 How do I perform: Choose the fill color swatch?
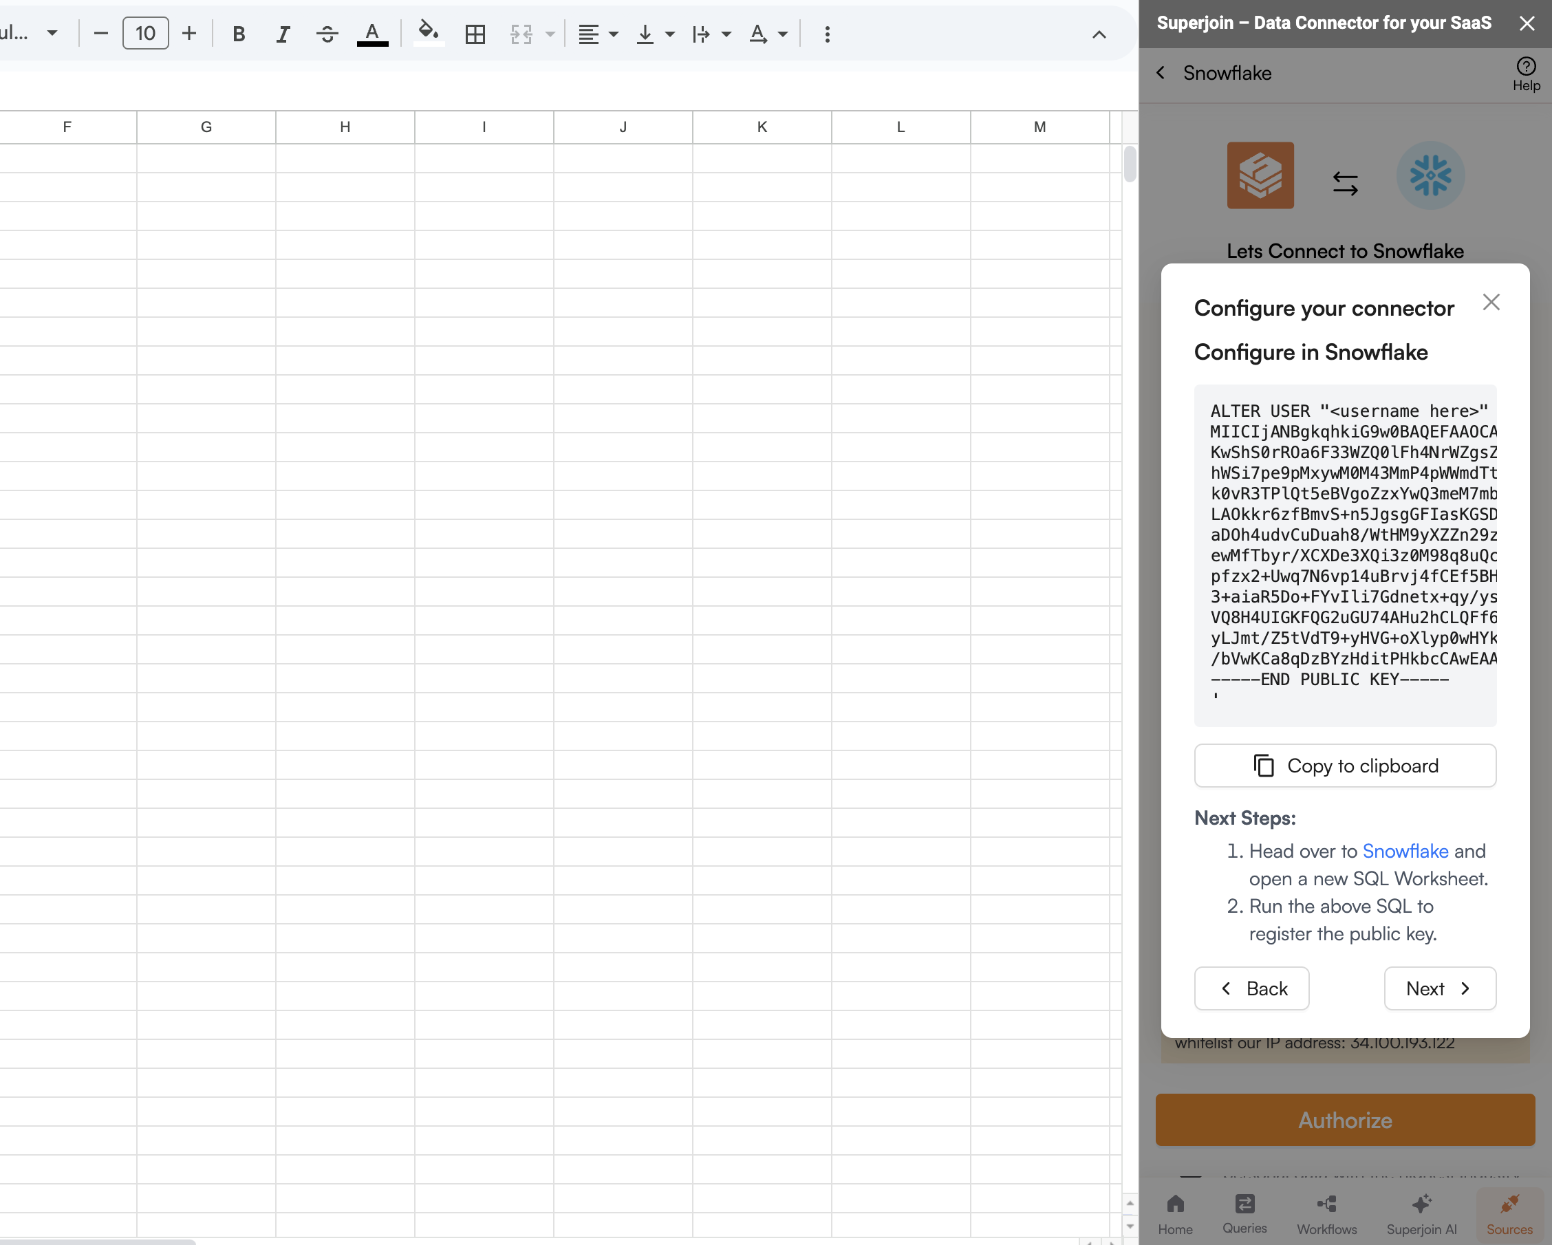click(429, 34)
